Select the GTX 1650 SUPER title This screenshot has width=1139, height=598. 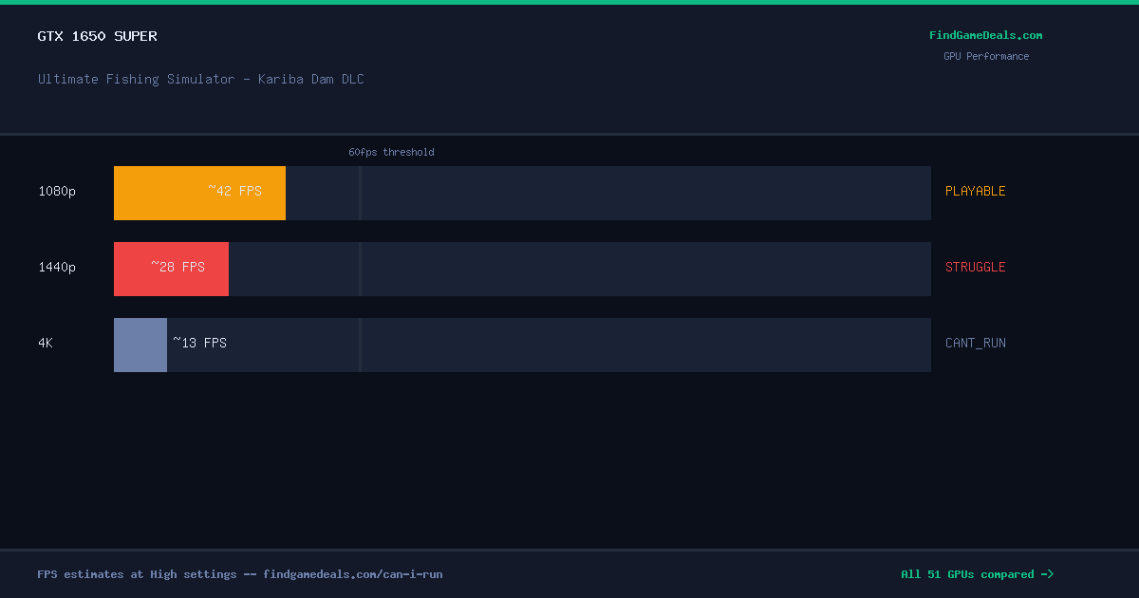pos(98,36)
